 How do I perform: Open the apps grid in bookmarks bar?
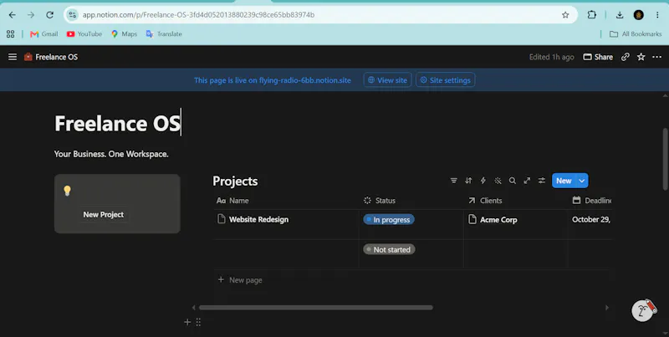pos(11,33)
